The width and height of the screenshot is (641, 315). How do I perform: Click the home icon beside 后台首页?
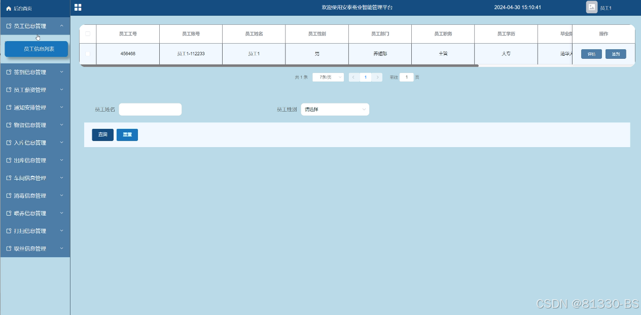pyautogui.click(x=9, y=9)
